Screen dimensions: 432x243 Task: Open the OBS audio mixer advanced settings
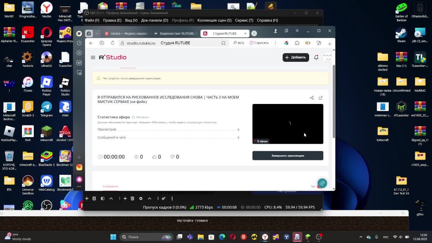(163, 198)
